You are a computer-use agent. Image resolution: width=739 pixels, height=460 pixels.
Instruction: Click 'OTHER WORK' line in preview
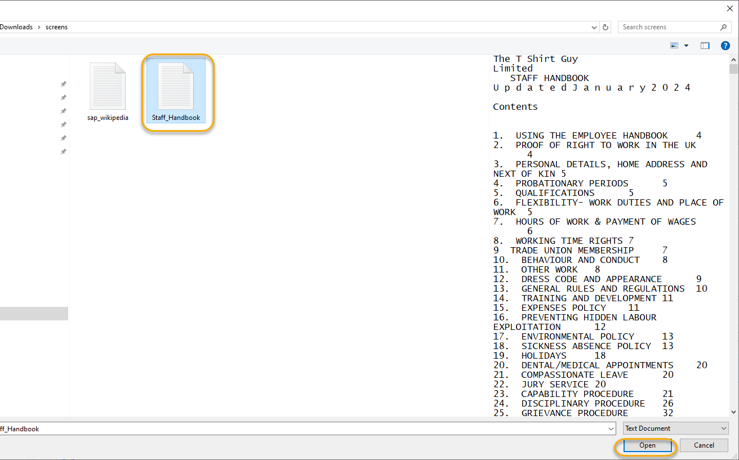pyautogui.click(x=547, y=270)
